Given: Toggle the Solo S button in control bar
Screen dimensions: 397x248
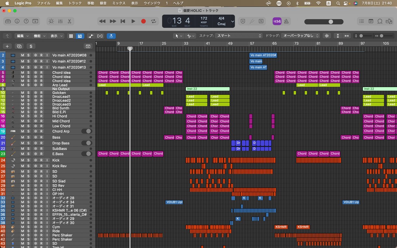Looking at the screenshot, I should point(261,21).
